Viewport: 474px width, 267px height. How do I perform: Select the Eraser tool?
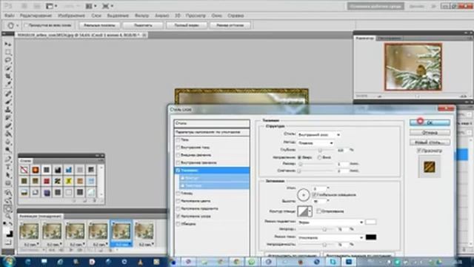8,125
